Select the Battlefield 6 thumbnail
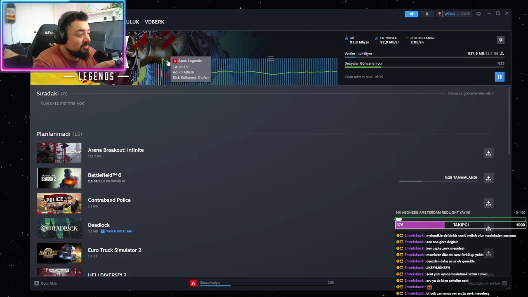 [59, 178]
